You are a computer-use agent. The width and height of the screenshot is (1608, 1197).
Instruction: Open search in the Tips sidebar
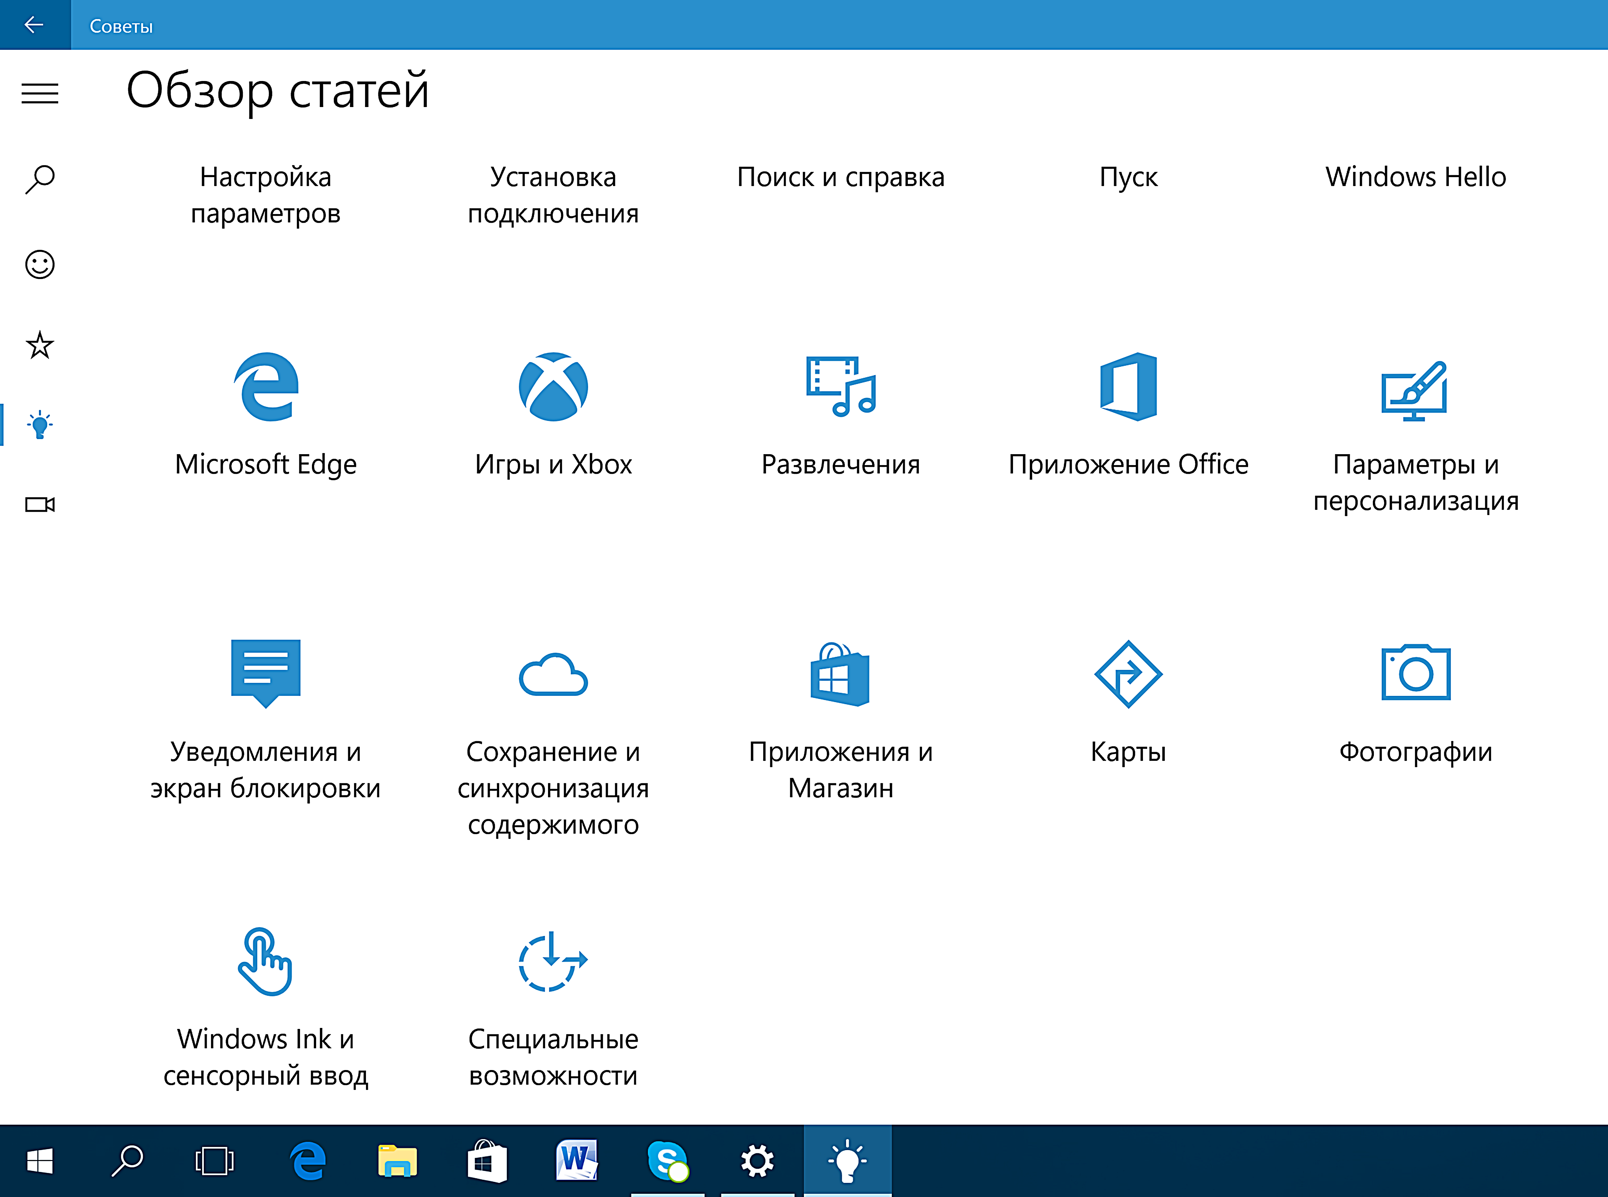tap(40, 180)
